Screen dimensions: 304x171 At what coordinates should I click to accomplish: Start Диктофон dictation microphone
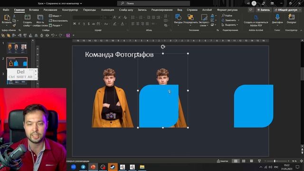[277, 19]
